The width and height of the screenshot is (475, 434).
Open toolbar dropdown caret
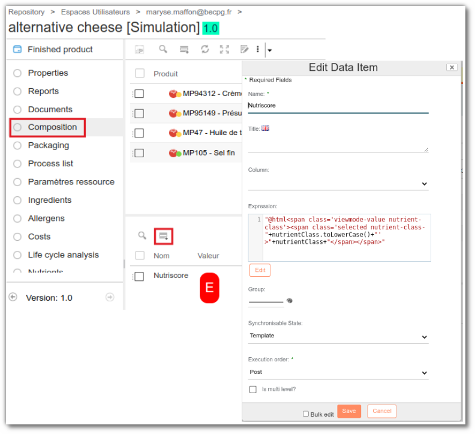[x=270, y=50]
